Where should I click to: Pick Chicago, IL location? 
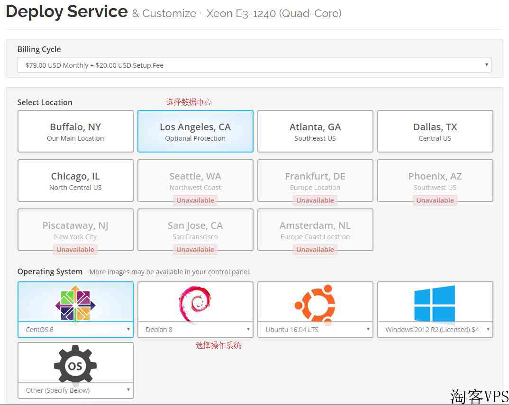coord(75,180)
